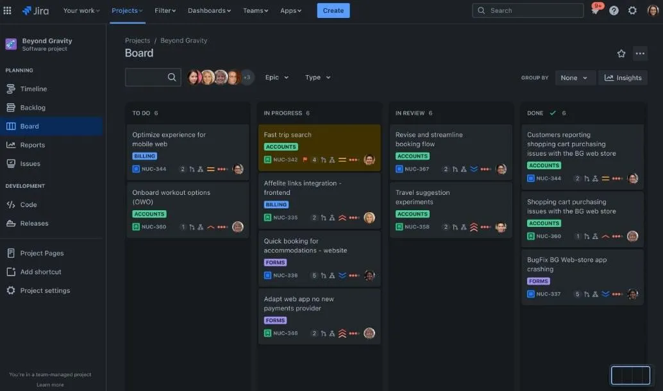Click the board search magnifier icon
663x391 pixels.
point(172,77)
